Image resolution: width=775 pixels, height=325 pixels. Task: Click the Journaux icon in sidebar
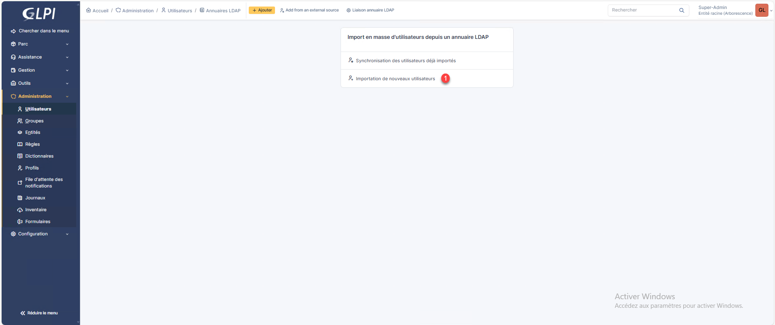pyautogui.click(x=20, y=198)
